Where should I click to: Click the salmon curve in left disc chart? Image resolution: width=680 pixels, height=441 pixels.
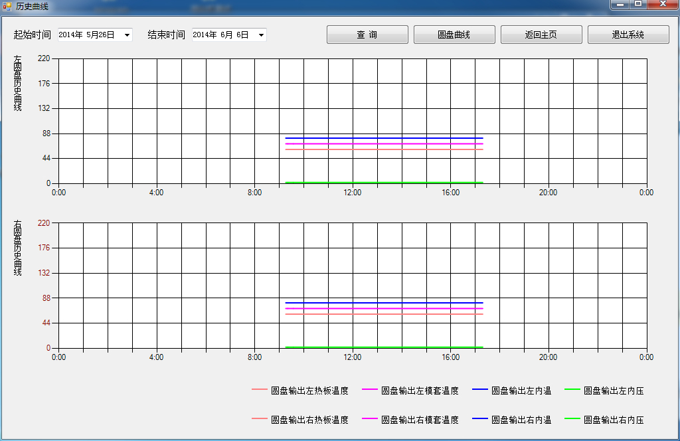384,149
